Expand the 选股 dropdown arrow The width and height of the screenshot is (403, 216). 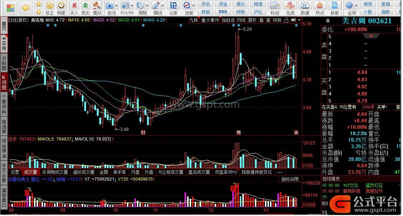[193, 6]
